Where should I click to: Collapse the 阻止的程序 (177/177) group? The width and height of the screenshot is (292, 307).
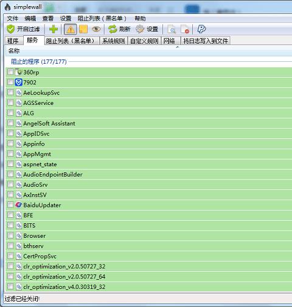(39, 61)
